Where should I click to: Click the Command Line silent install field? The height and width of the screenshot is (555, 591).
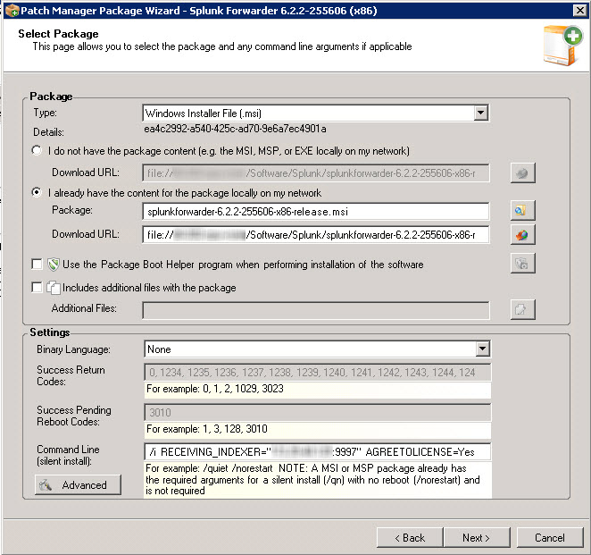(x=317, y=451)
